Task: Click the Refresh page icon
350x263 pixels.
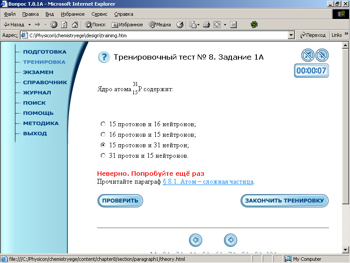Action: click(x=64, y=25)
